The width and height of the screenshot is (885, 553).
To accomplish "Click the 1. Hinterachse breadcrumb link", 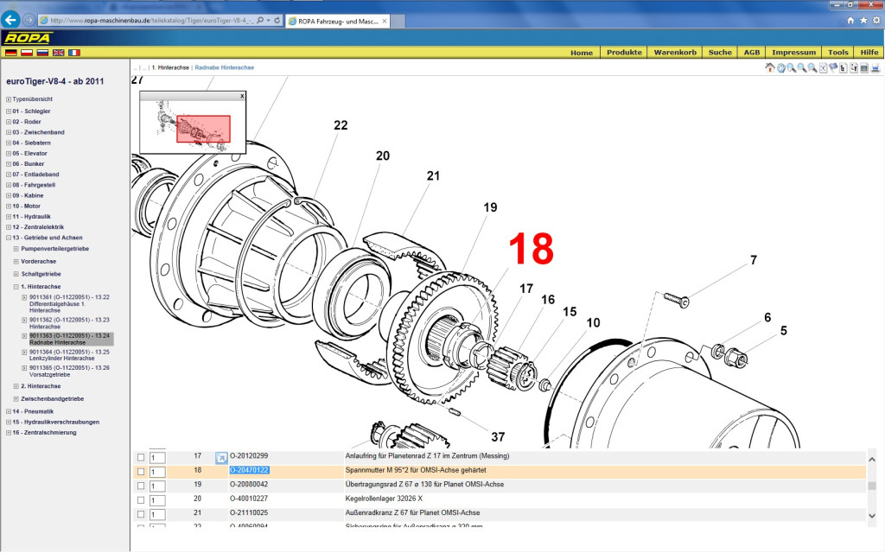I will pyautogui.click(x=170, y=67).
